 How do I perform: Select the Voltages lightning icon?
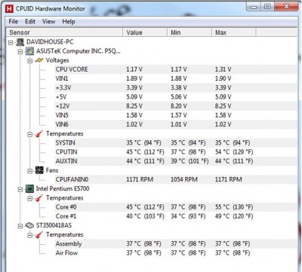[39, 60]
